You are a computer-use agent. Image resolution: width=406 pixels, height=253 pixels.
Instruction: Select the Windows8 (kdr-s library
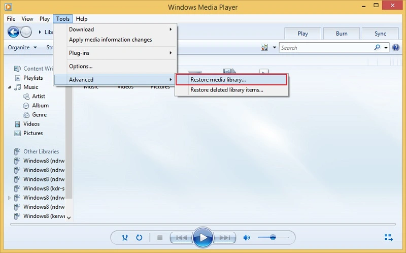click(x=44, y=188)
